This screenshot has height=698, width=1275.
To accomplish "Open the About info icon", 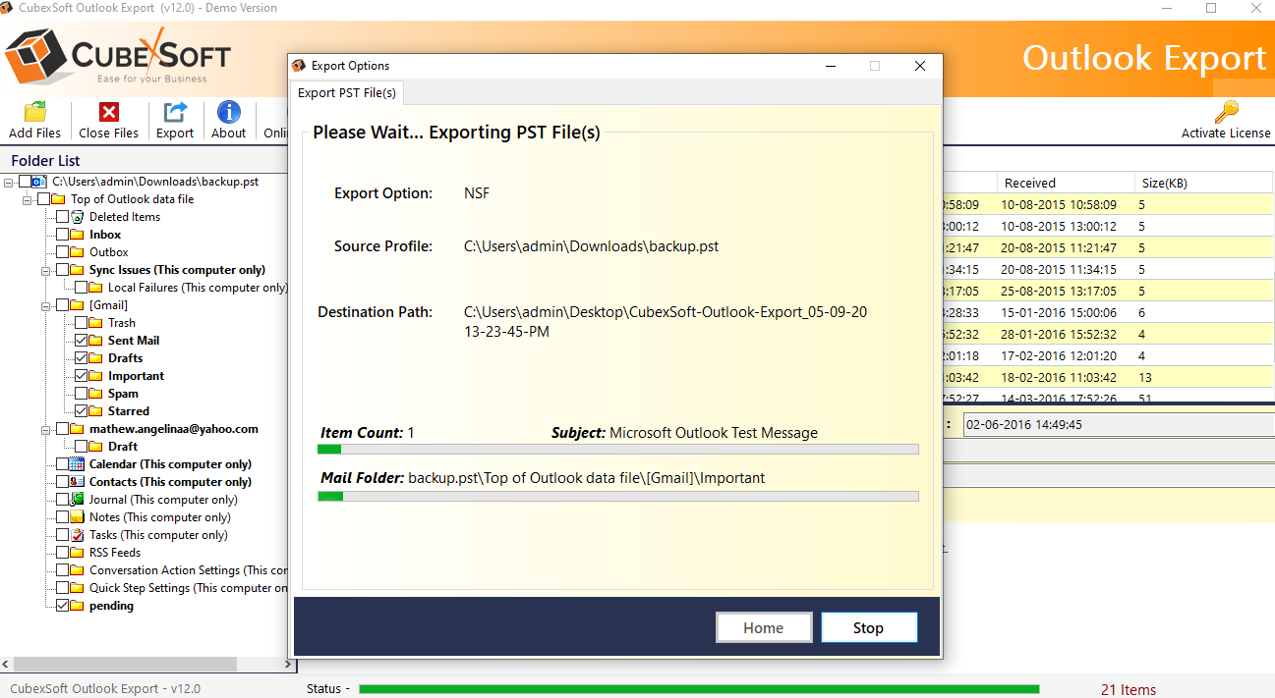I will click(x=229, y=112).
